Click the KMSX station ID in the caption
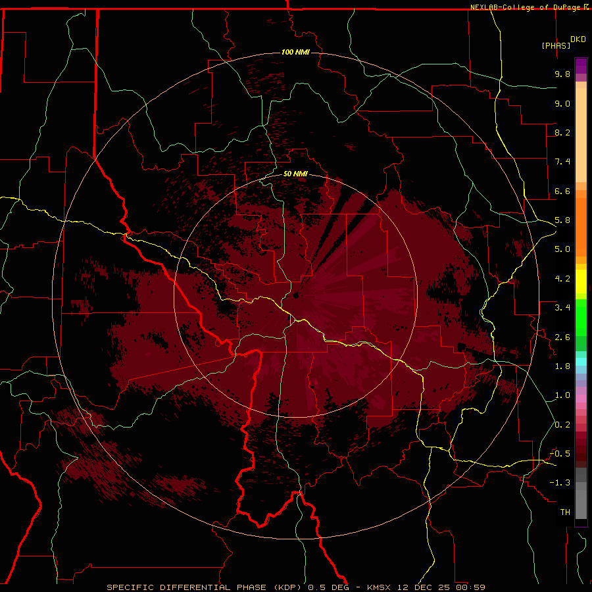592x592 pixels. (379, 587)
